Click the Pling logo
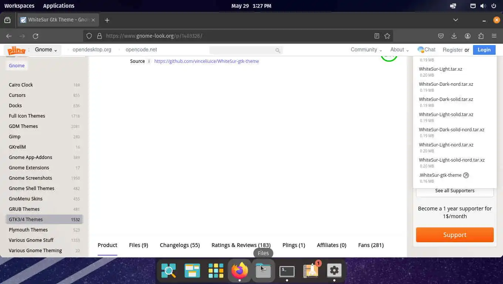The width and height of the screenshot is (503, 284). point(16,50)
